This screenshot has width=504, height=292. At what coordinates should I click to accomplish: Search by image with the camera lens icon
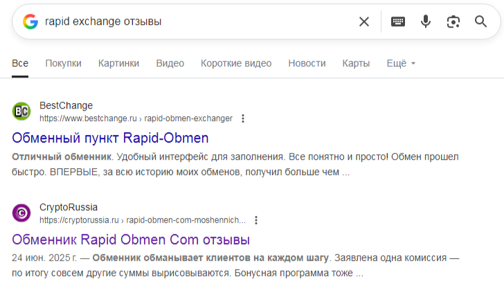click(453, 21)
